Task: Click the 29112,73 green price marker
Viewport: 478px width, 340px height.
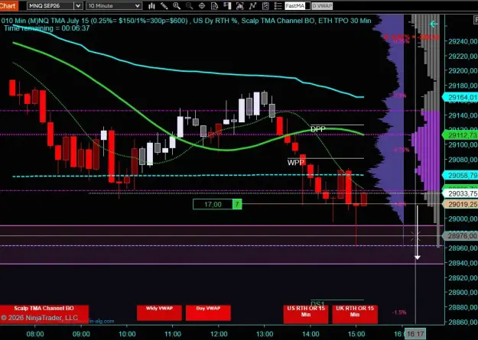Action: tap(460, 135)
